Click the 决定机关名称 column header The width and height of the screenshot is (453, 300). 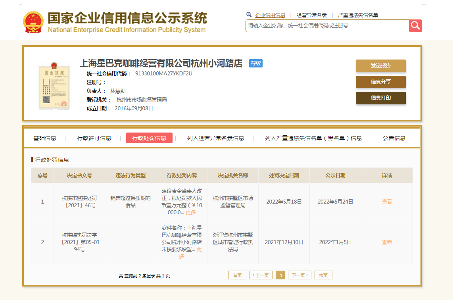coord(233,175)
